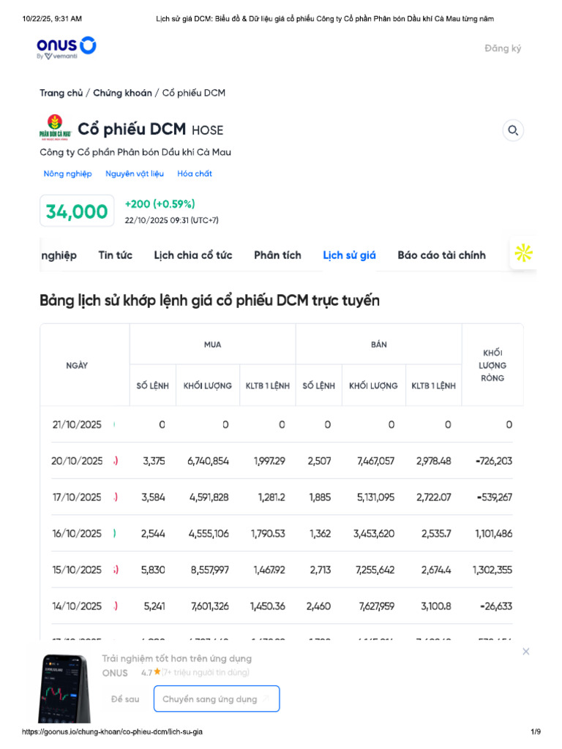Viewport: 562px width, 749px height.
Task: Open the Tin tức tab
Action: [116, 255]
